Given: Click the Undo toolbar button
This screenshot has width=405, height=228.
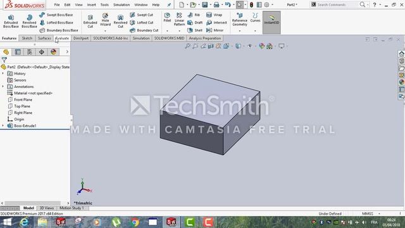Looking at the screenshot, I should tap(228, 4).
